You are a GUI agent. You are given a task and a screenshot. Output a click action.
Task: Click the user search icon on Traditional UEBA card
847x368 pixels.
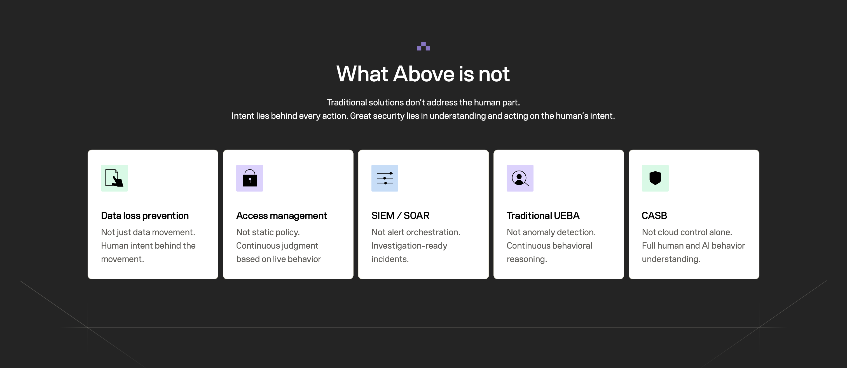pos(520,178)
